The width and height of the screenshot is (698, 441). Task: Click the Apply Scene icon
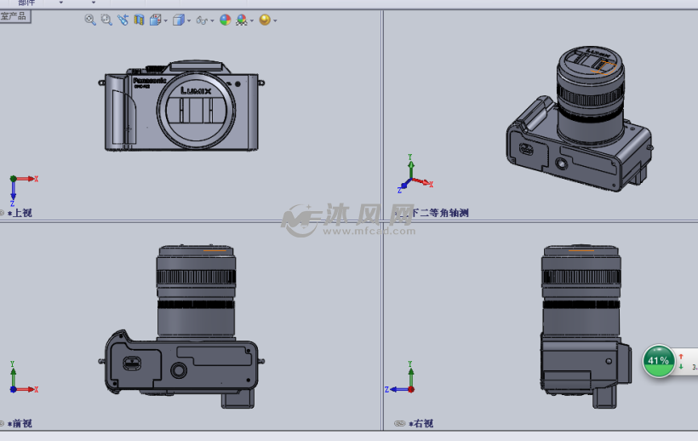coord(242,20)
